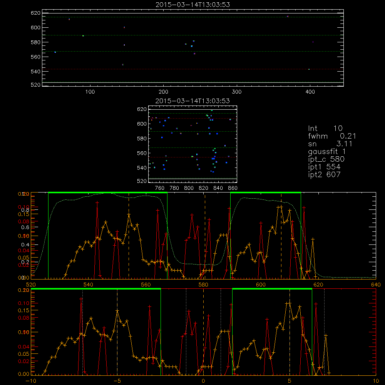The image size is (385, 385).
Task: Select the 'ipt_c 580' parameter line
Action: tap(326, 159)
